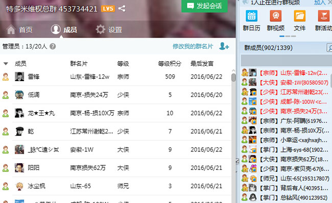This screenshot has height=203, width=332.
Task: Click the empty search bar above member list
Action: coord(287,61)
